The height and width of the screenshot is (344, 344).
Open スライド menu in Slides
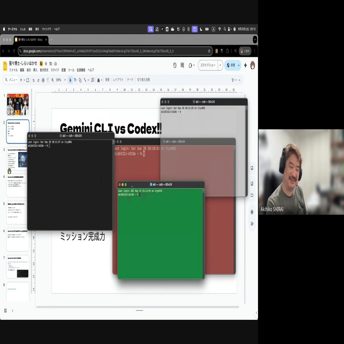(55, 70)
